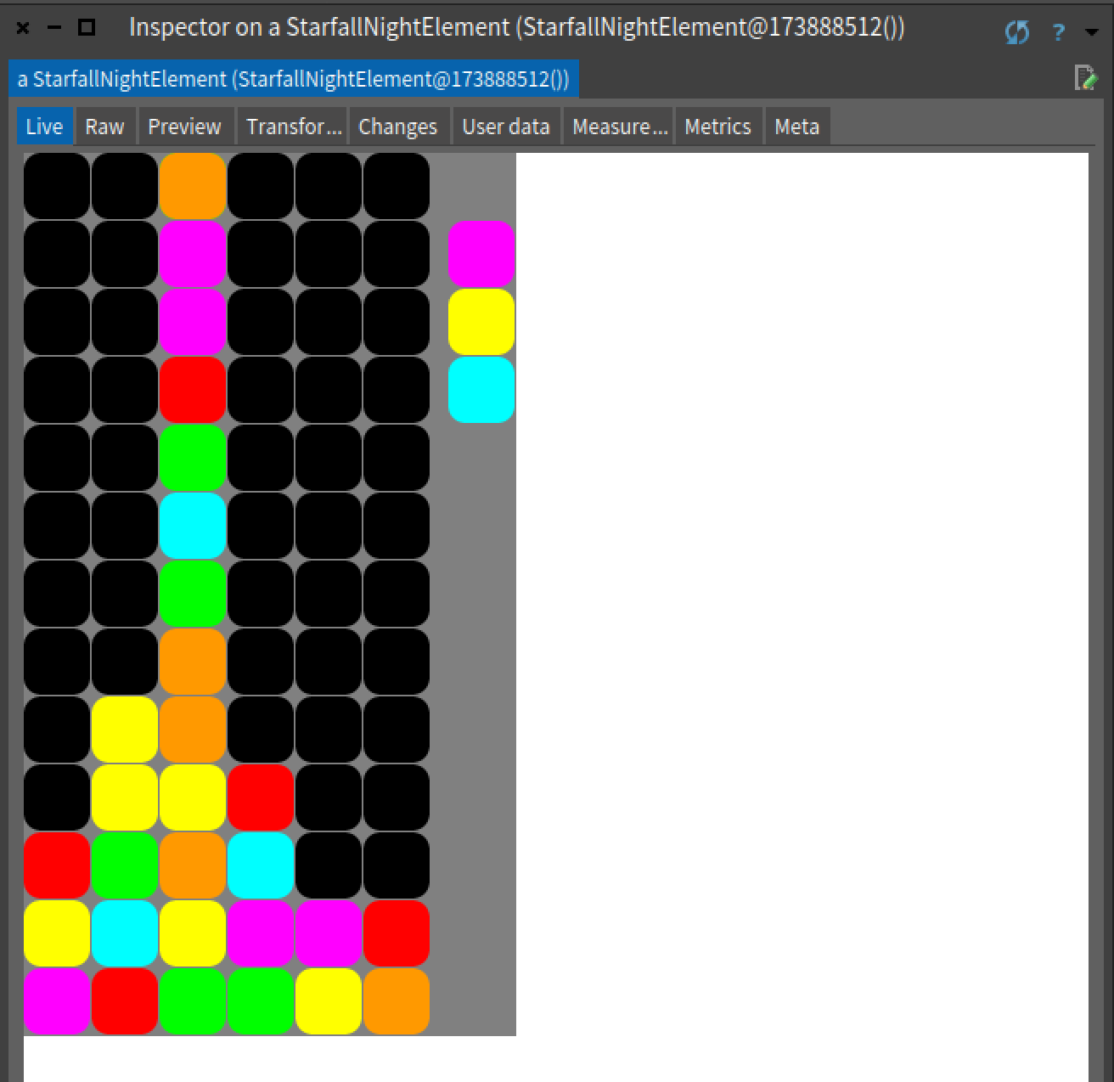This screenshot has width=1114, height=1082.
Task: Expand the window menu dropdown arrow
Action: coord(1092,32)
